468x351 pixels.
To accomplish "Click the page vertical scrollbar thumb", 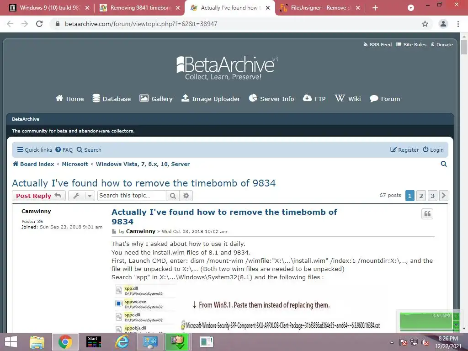I will click(x=464, y=47).
